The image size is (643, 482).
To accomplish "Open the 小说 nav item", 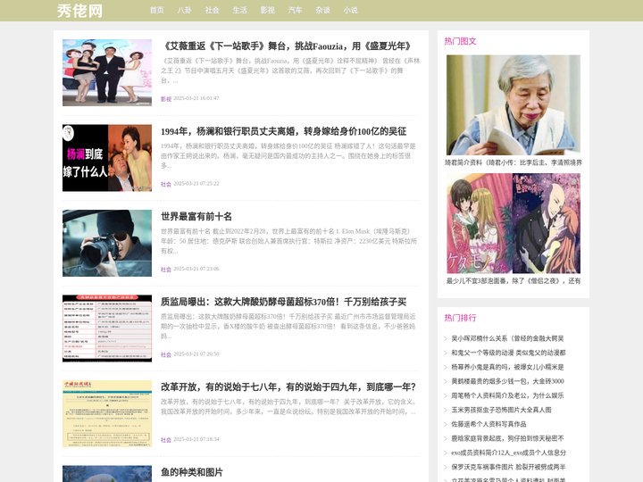I will (350, 10).
